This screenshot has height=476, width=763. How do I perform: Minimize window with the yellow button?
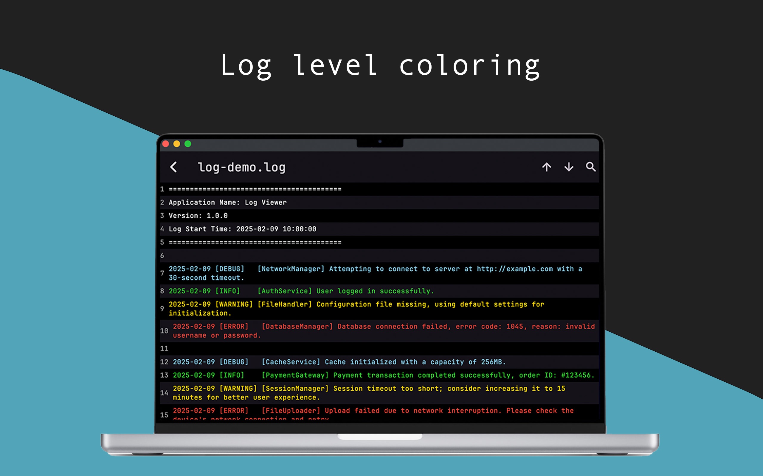pos(176,144)
